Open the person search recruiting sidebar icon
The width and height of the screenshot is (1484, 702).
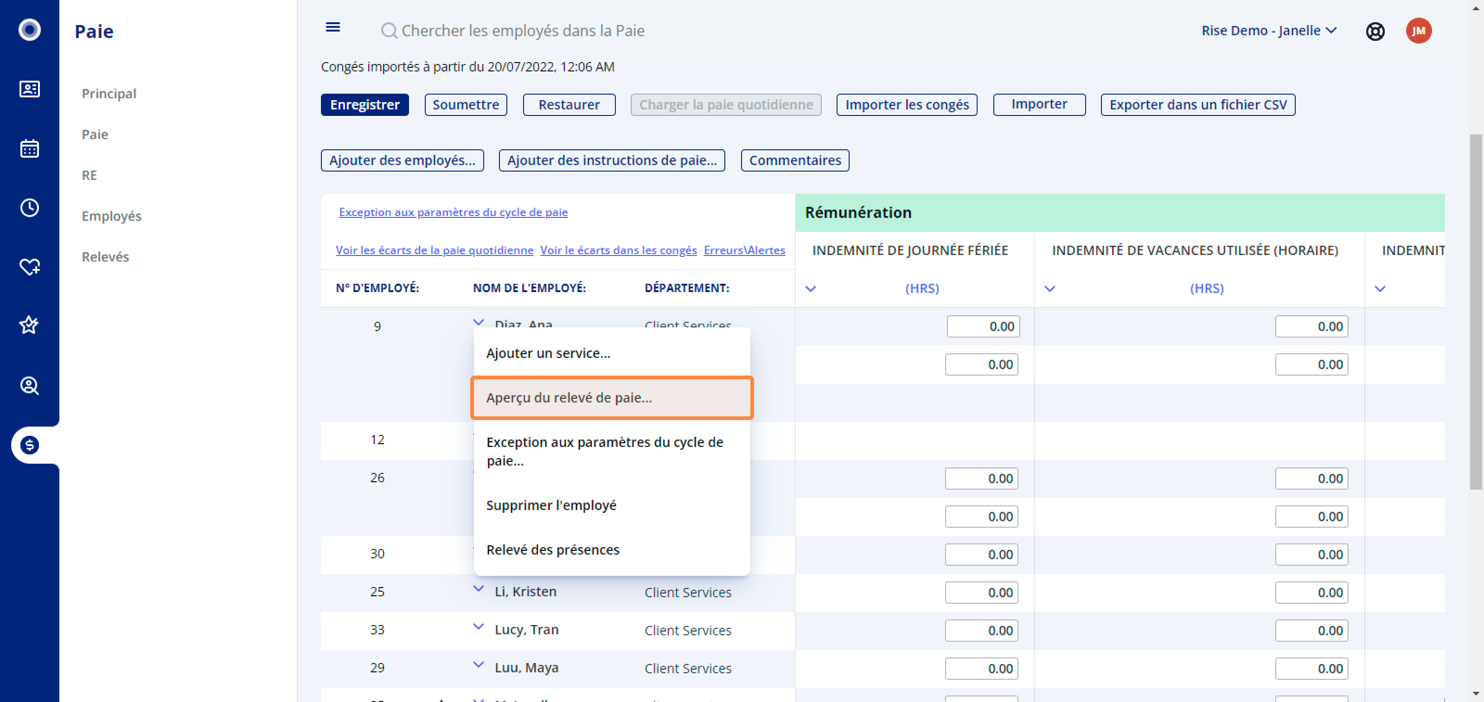coord(29,385)
